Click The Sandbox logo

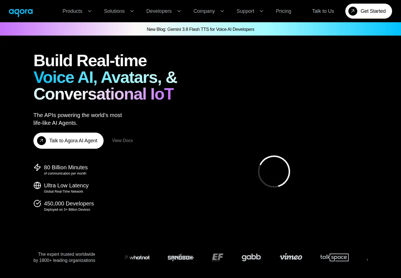tap(181, 257)
